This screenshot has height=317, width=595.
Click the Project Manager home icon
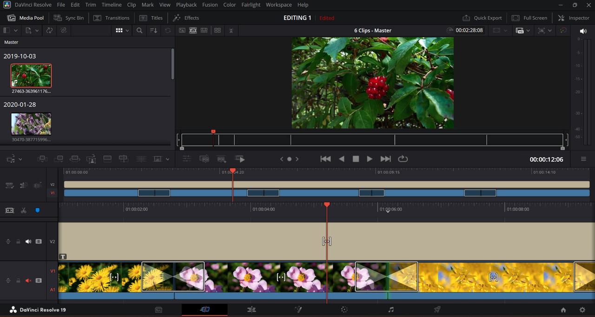(563, 310)
